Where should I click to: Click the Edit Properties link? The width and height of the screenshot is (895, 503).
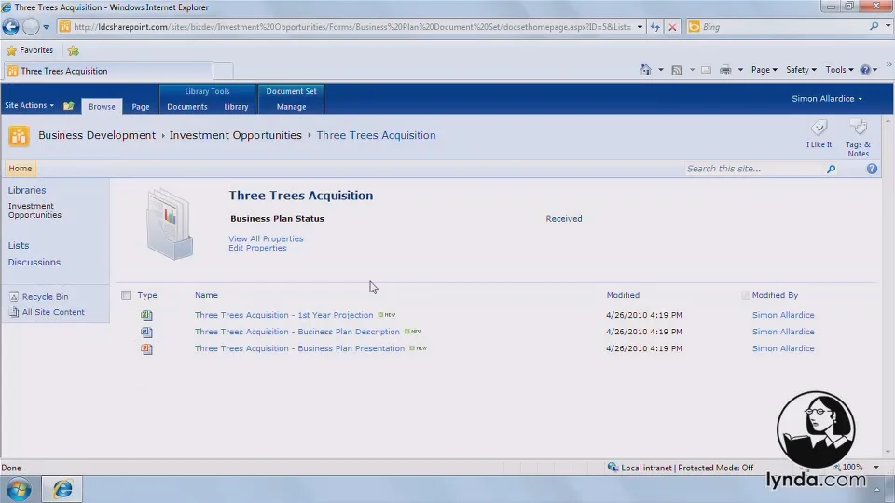click(257, 248)
